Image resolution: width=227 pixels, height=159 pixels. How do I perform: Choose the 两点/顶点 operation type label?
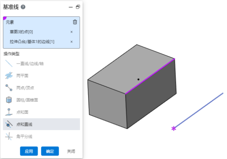[25, 88]
